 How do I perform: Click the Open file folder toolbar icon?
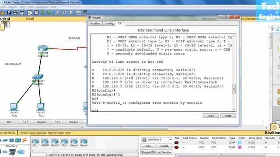[x=3, y=13]
